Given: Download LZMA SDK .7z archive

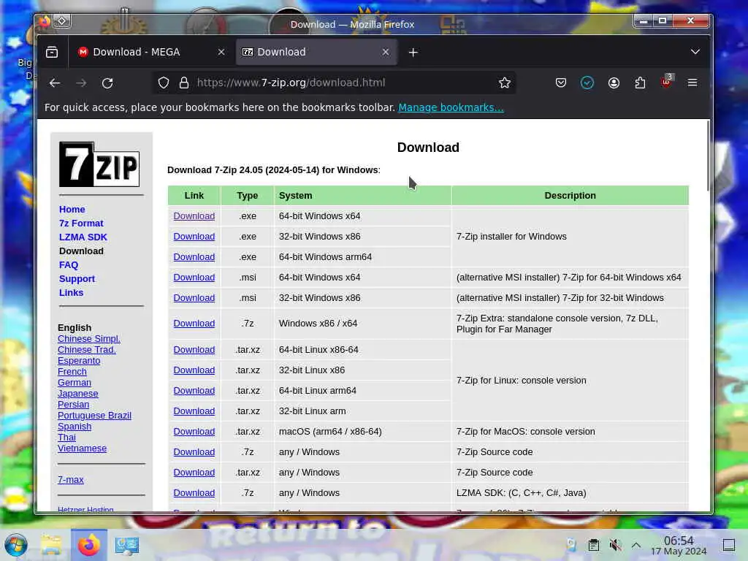Looking at the screenshot, I should [194, 493].
